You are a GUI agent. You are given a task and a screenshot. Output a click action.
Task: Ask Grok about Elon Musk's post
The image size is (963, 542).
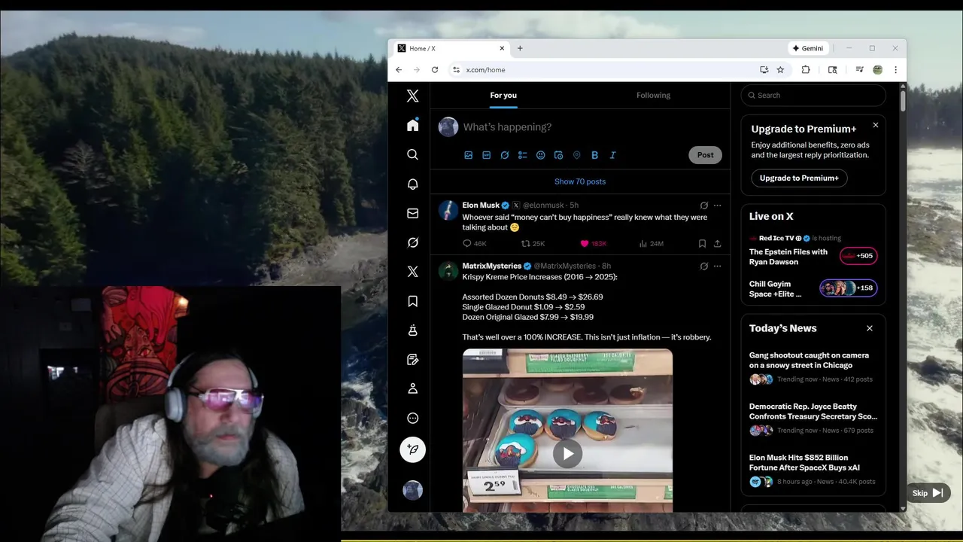703,205
